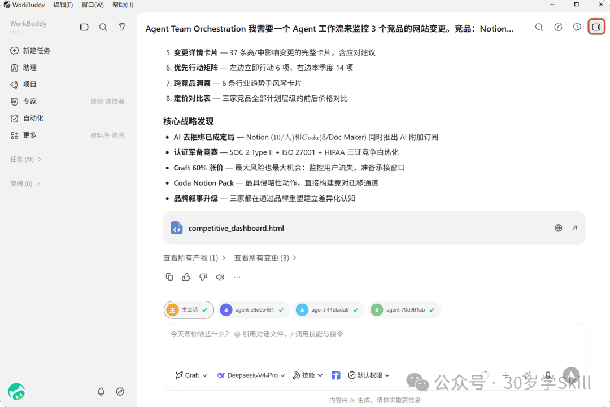The image size is (610, 407).
Task: Click the share icon in conversation header
Action: pos(558,27)
